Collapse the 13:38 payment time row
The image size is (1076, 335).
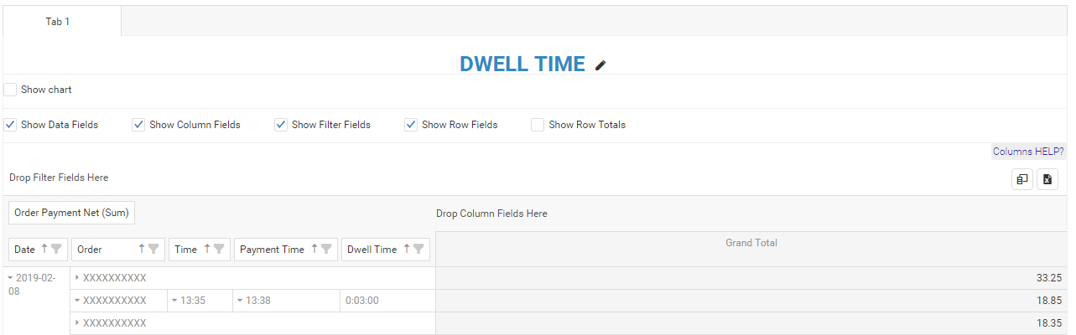click(x=240, y=300)
